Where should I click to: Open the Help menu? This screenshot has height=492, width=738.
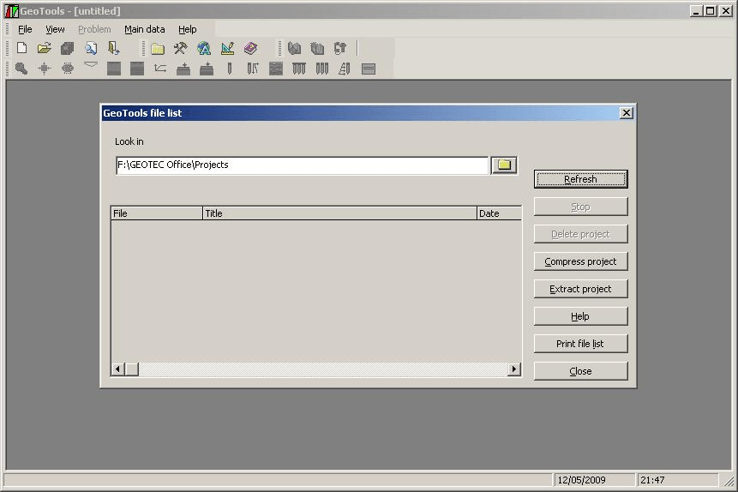click(x=188, y=29)
